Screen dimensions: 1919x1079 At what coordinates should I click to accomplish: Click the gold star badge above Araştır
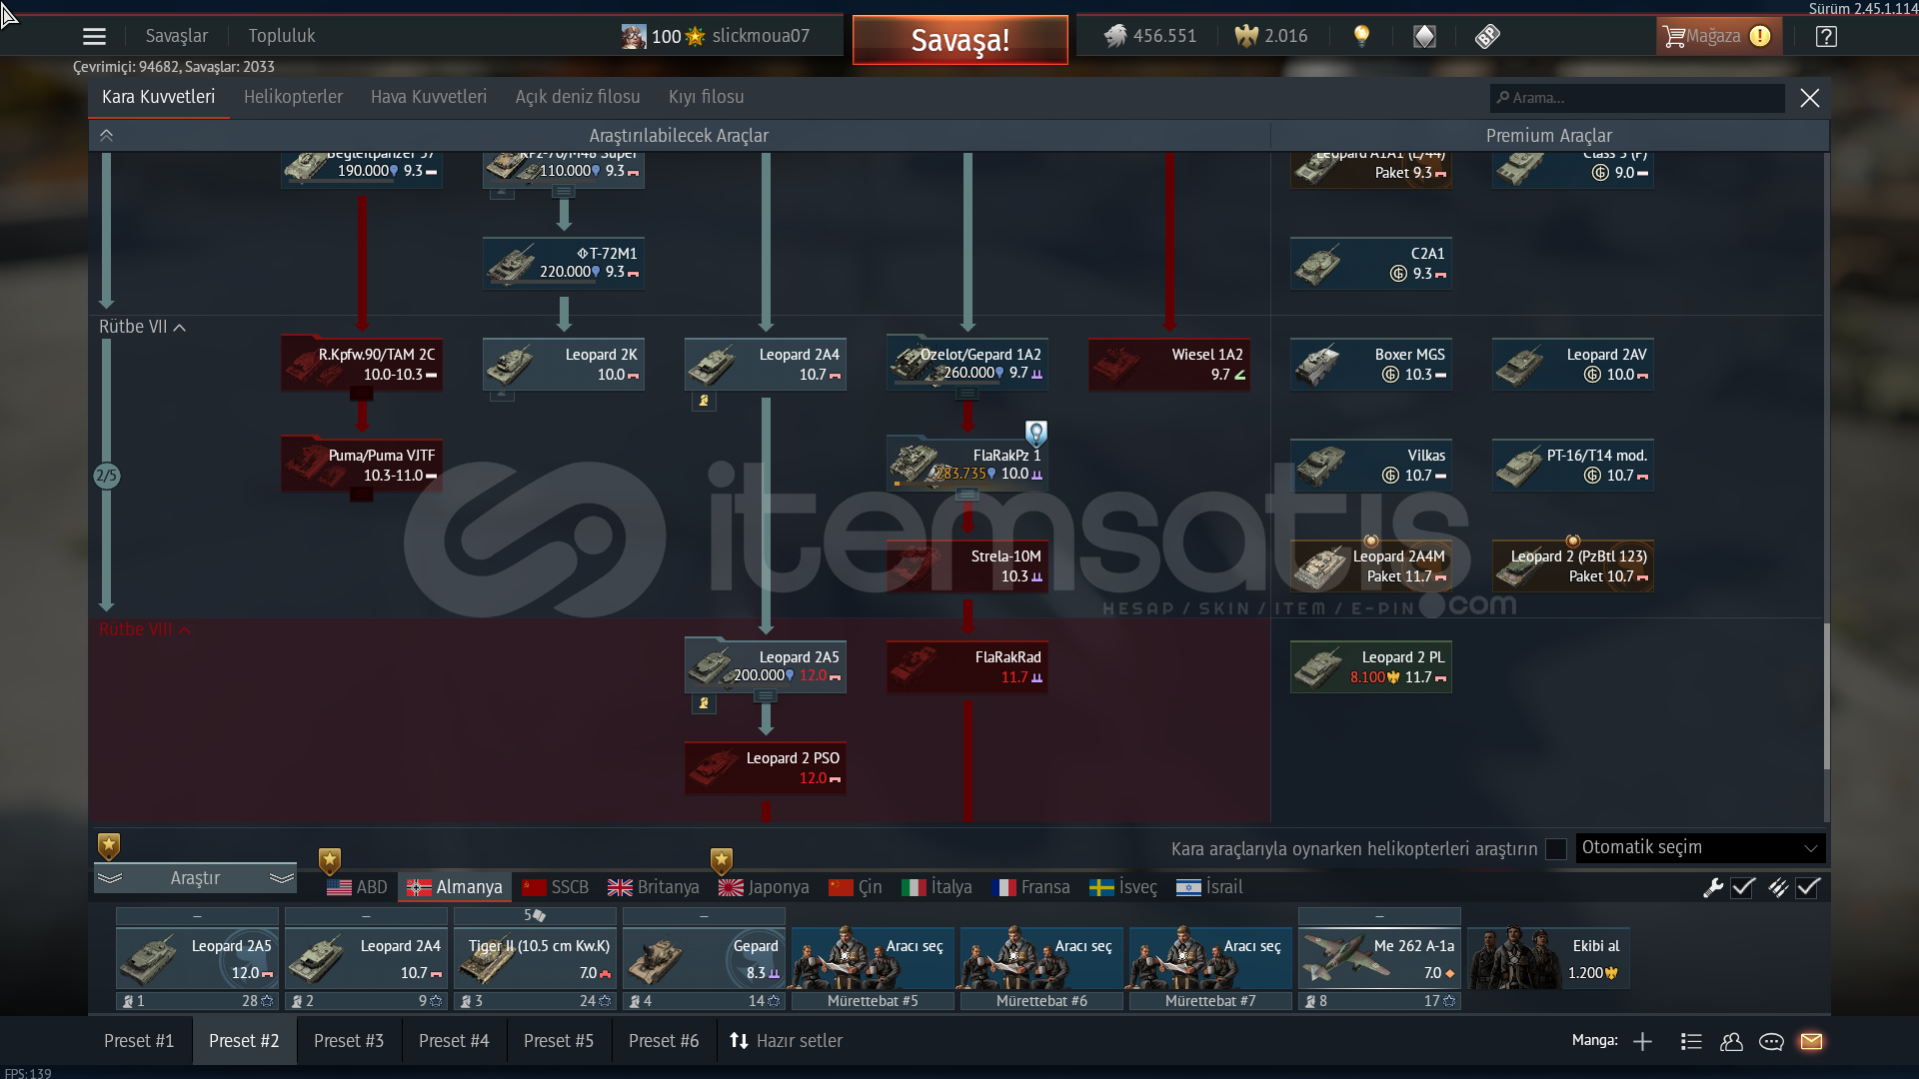(x=109, y=846)
